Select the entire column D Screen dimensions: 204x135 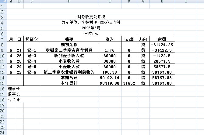coord(69,2)
